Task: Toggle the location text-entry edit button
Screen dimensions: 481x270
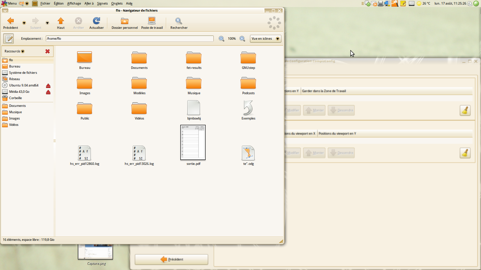Action: [x=8, y=39]
